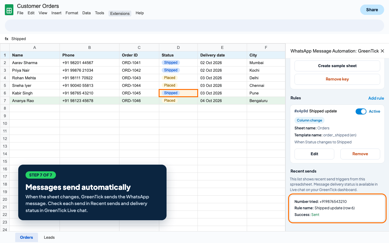The image size is (389, 243).
Task: Open the View menu
Action: (43, 13)
